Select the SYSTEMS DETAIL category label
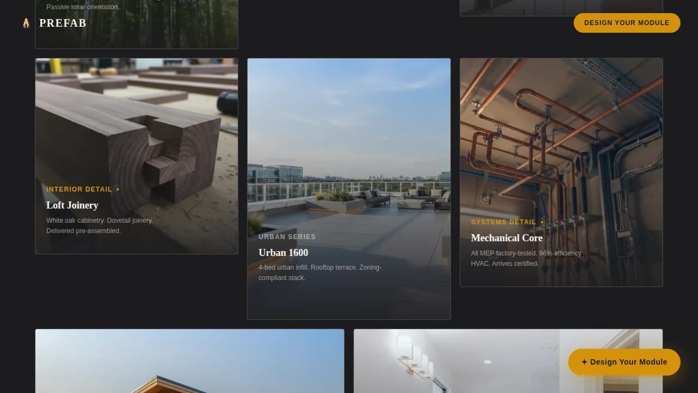Image resolution: width=698 pixels, height=393 pixels. [x=503, y=222]
